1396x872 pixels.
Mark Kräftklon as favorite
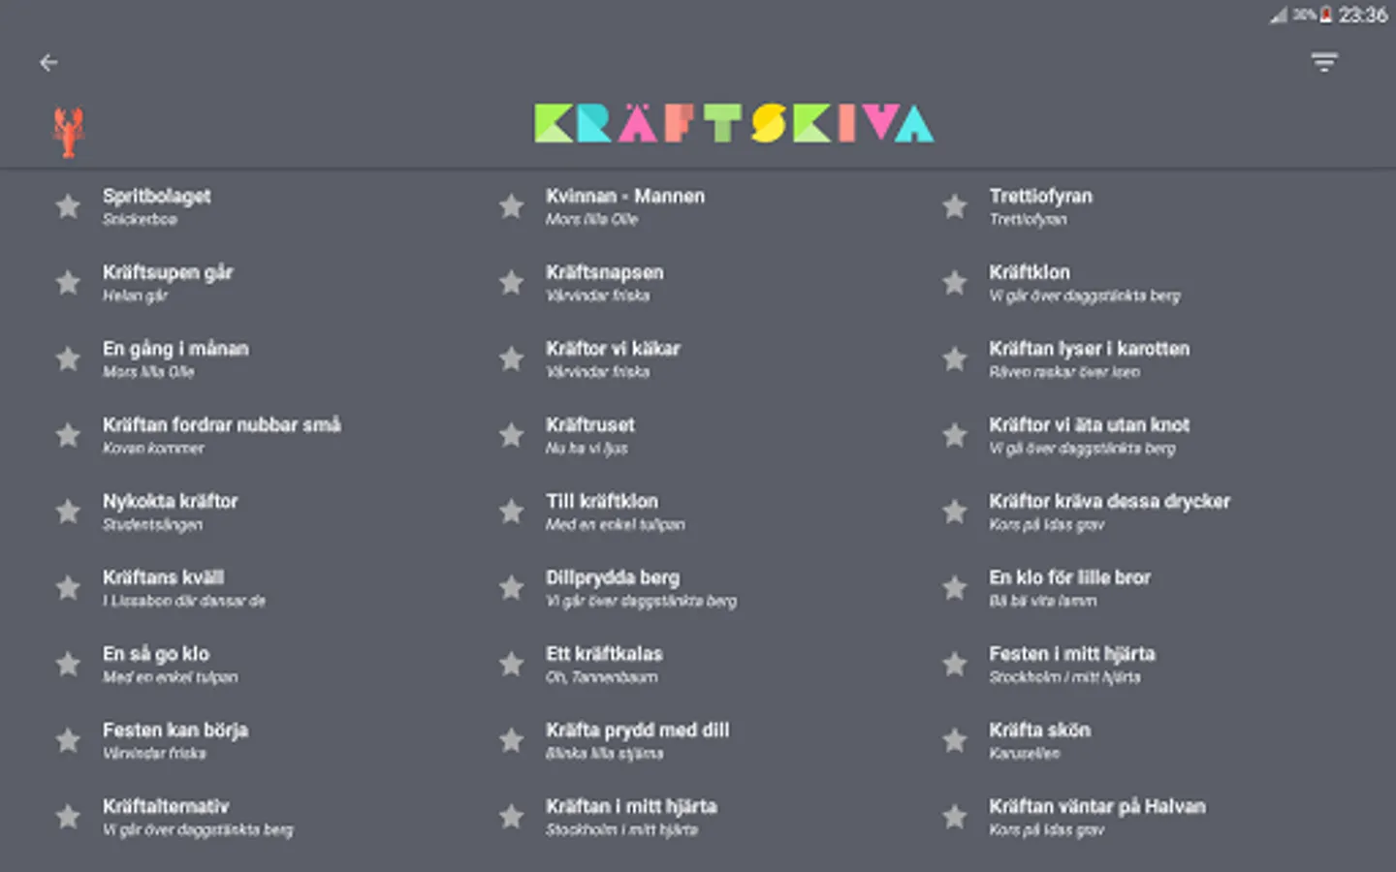(955, 283)
